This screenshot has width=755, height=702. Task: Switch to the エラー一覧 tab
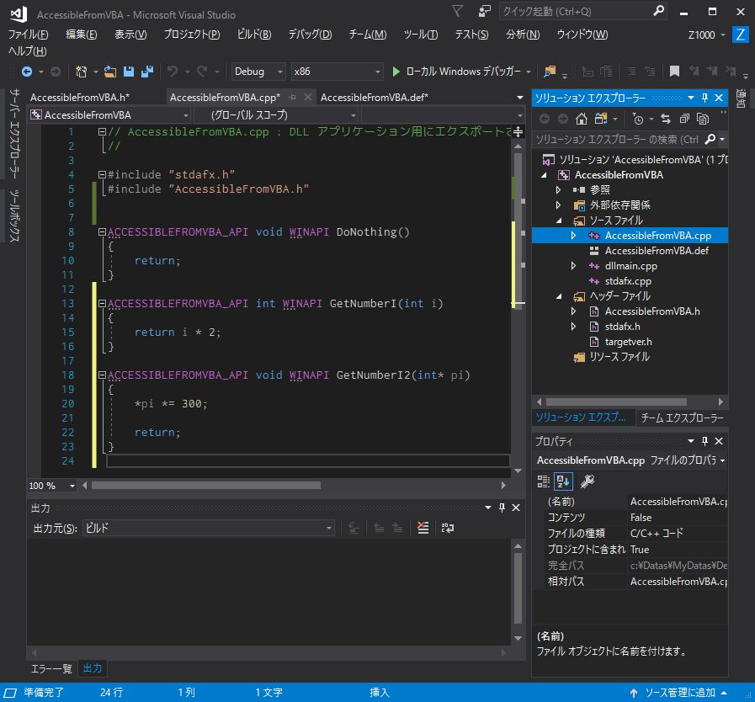(51, 668)
